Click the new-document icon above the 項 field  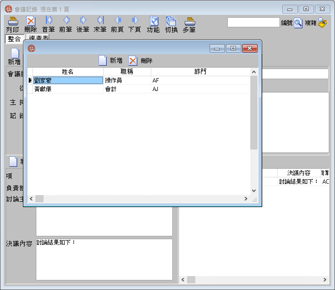tap(13, 162)
